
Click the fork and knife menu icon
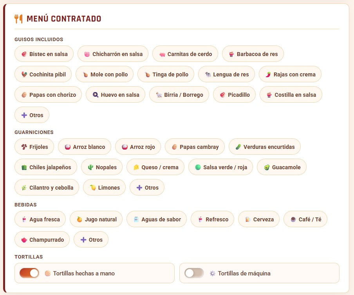(18, 19)
